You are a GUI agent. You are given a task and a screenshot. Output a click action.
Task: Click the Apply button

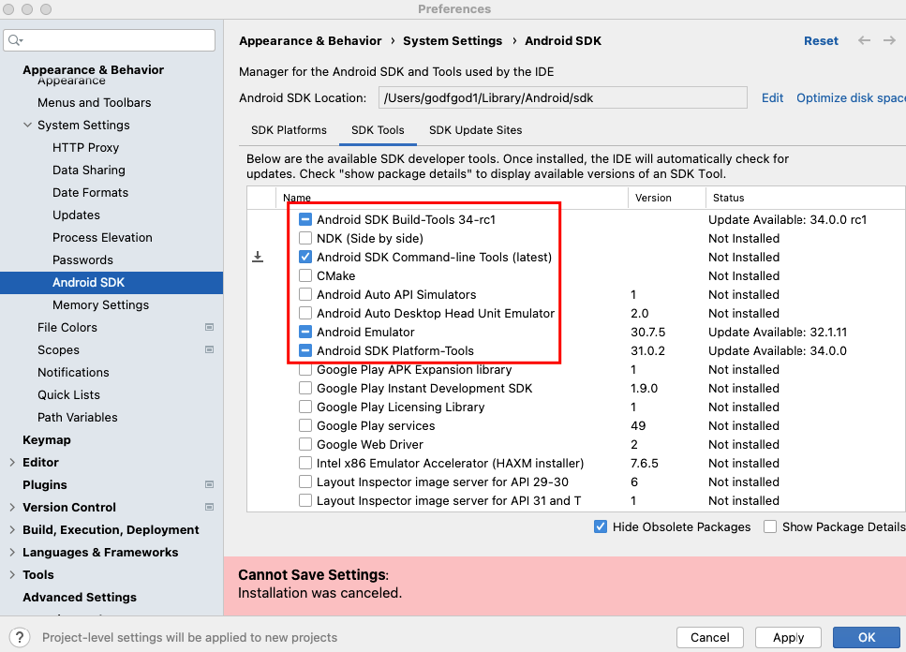pyautogui.click(x=788, y=638)
